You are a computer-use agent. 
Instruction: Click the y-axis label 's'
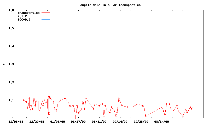4,64
